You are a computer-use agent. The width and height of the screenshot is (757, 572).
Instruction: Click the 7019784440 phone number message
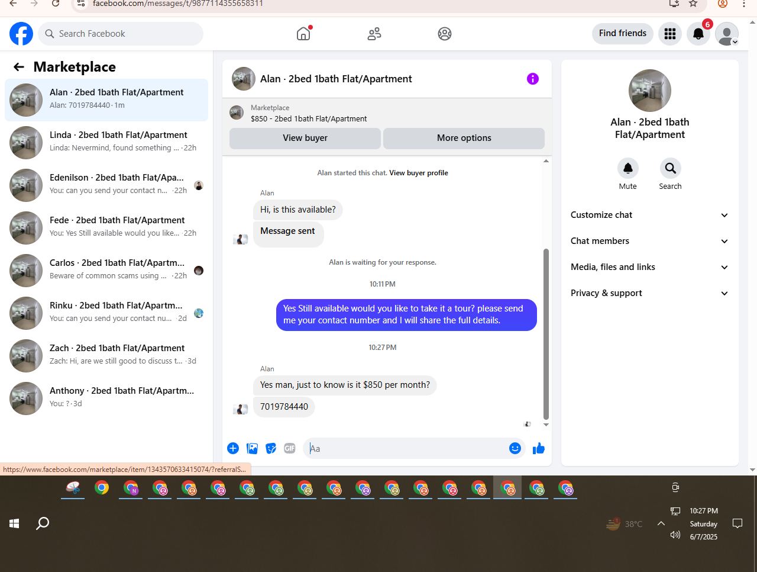click(x=284, y=407)
